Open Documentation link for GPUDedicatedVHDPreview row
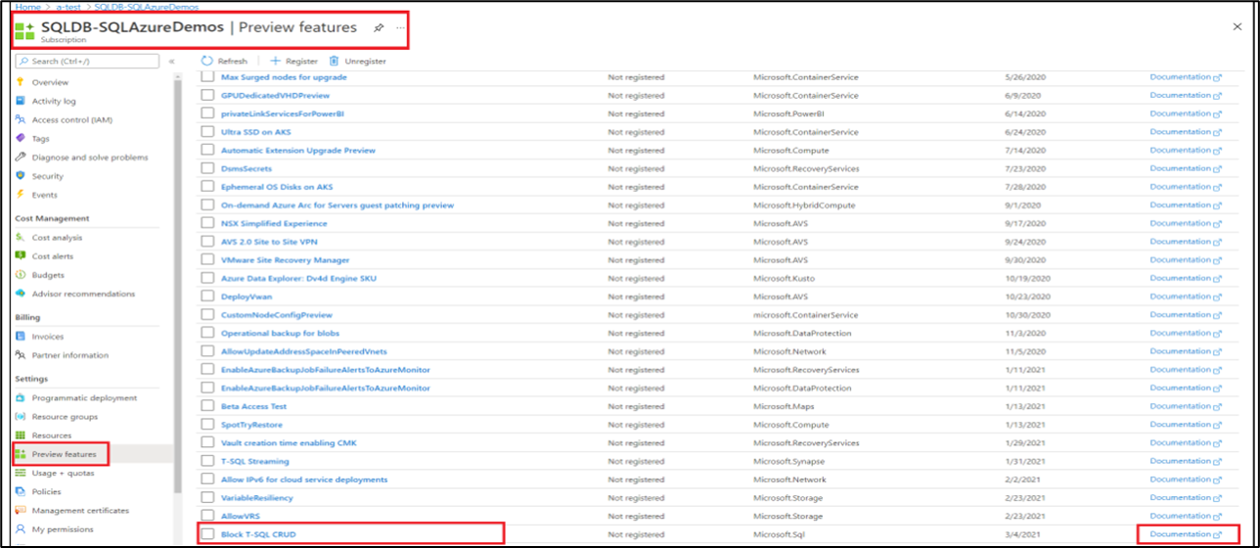The width and height of the screenshot is (1260, 548). (x=1186, y=95)
